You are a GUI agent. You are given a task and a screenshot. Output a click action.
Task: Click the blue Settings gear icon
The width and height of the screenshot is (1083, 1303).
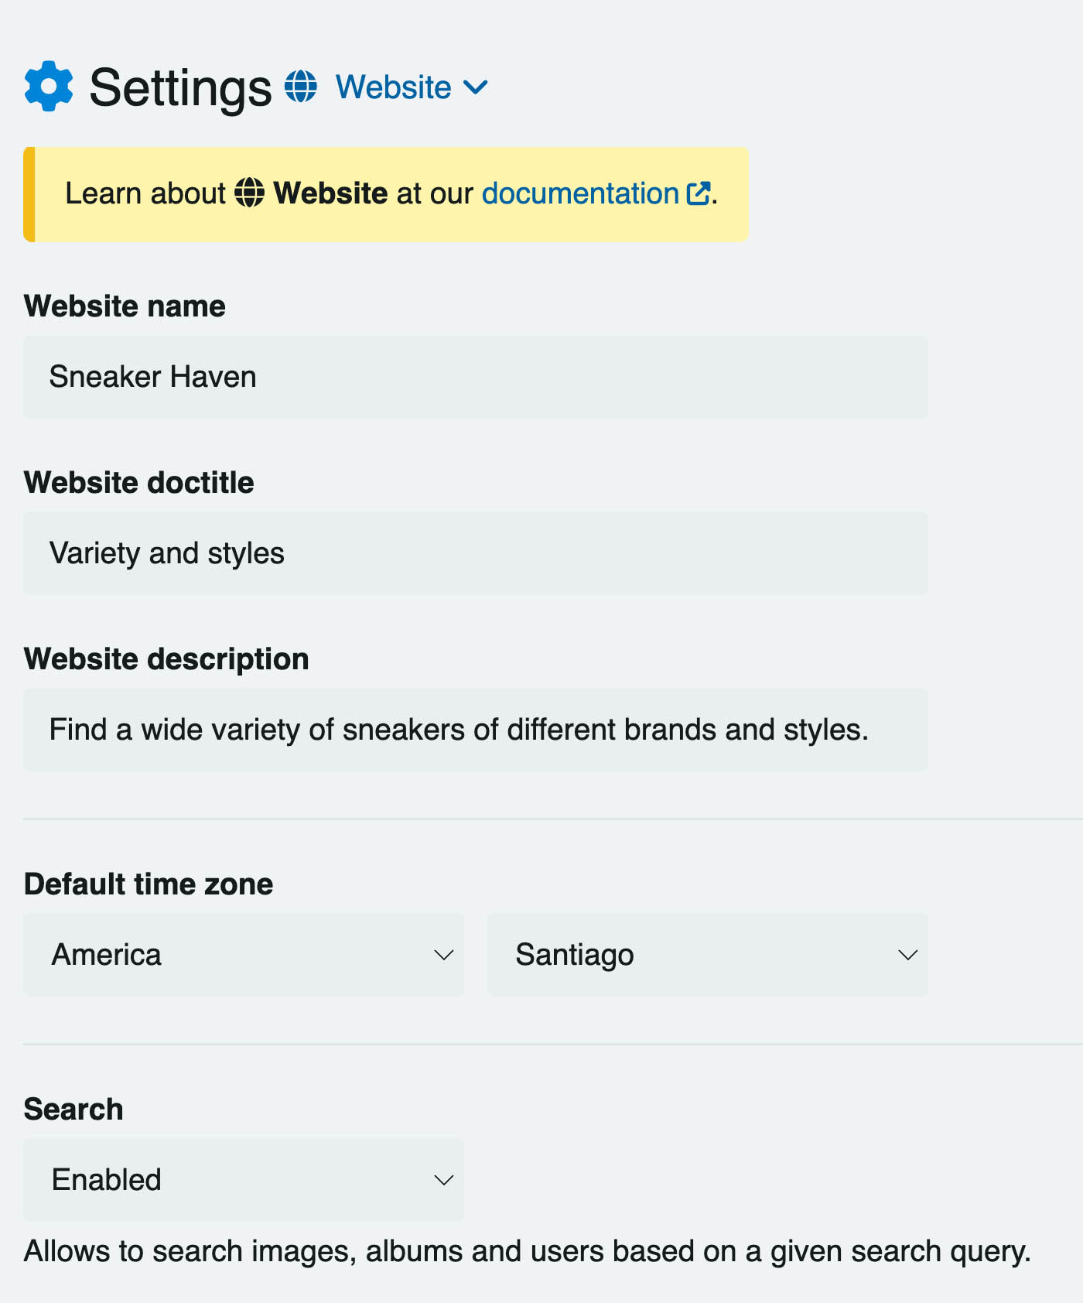(x=49, y=86)
